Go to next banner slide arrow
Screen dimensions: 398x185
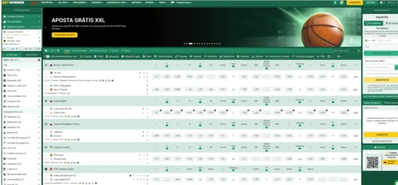(358, 27)
